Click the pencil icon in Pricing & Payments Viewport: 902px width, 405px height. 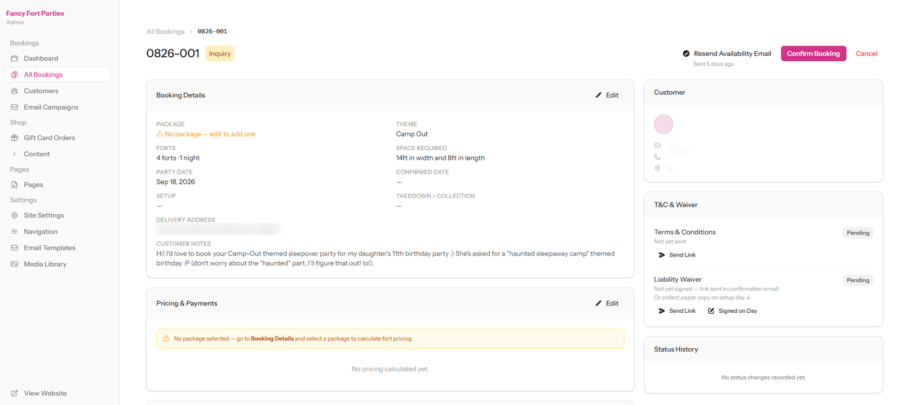tap(599, 303)
